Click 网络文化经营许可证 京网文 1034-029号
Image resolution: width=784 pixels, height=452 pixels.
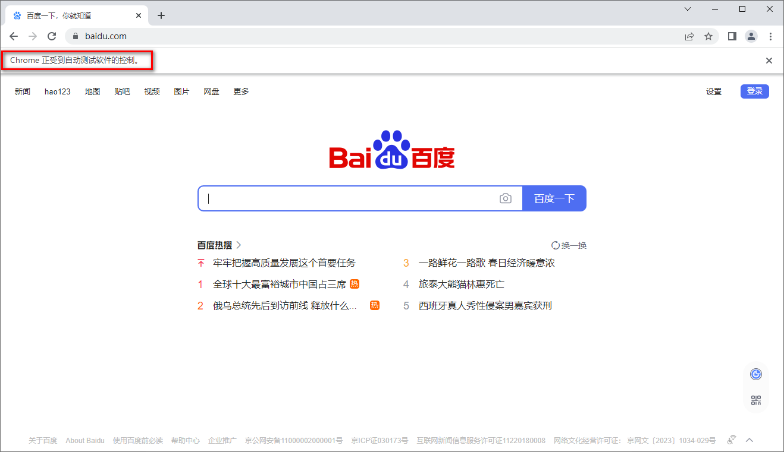point(635,441)
